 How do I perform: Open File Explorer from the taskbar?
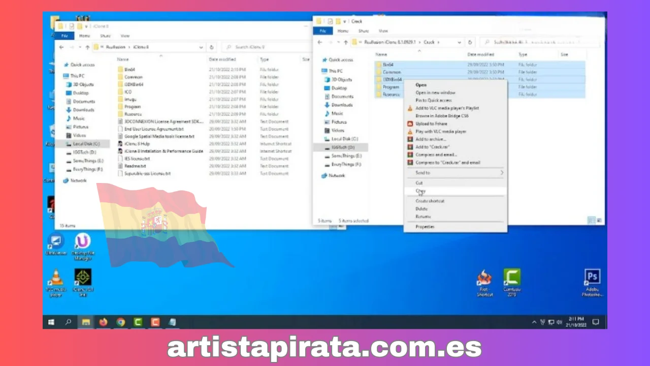(86, 322)
